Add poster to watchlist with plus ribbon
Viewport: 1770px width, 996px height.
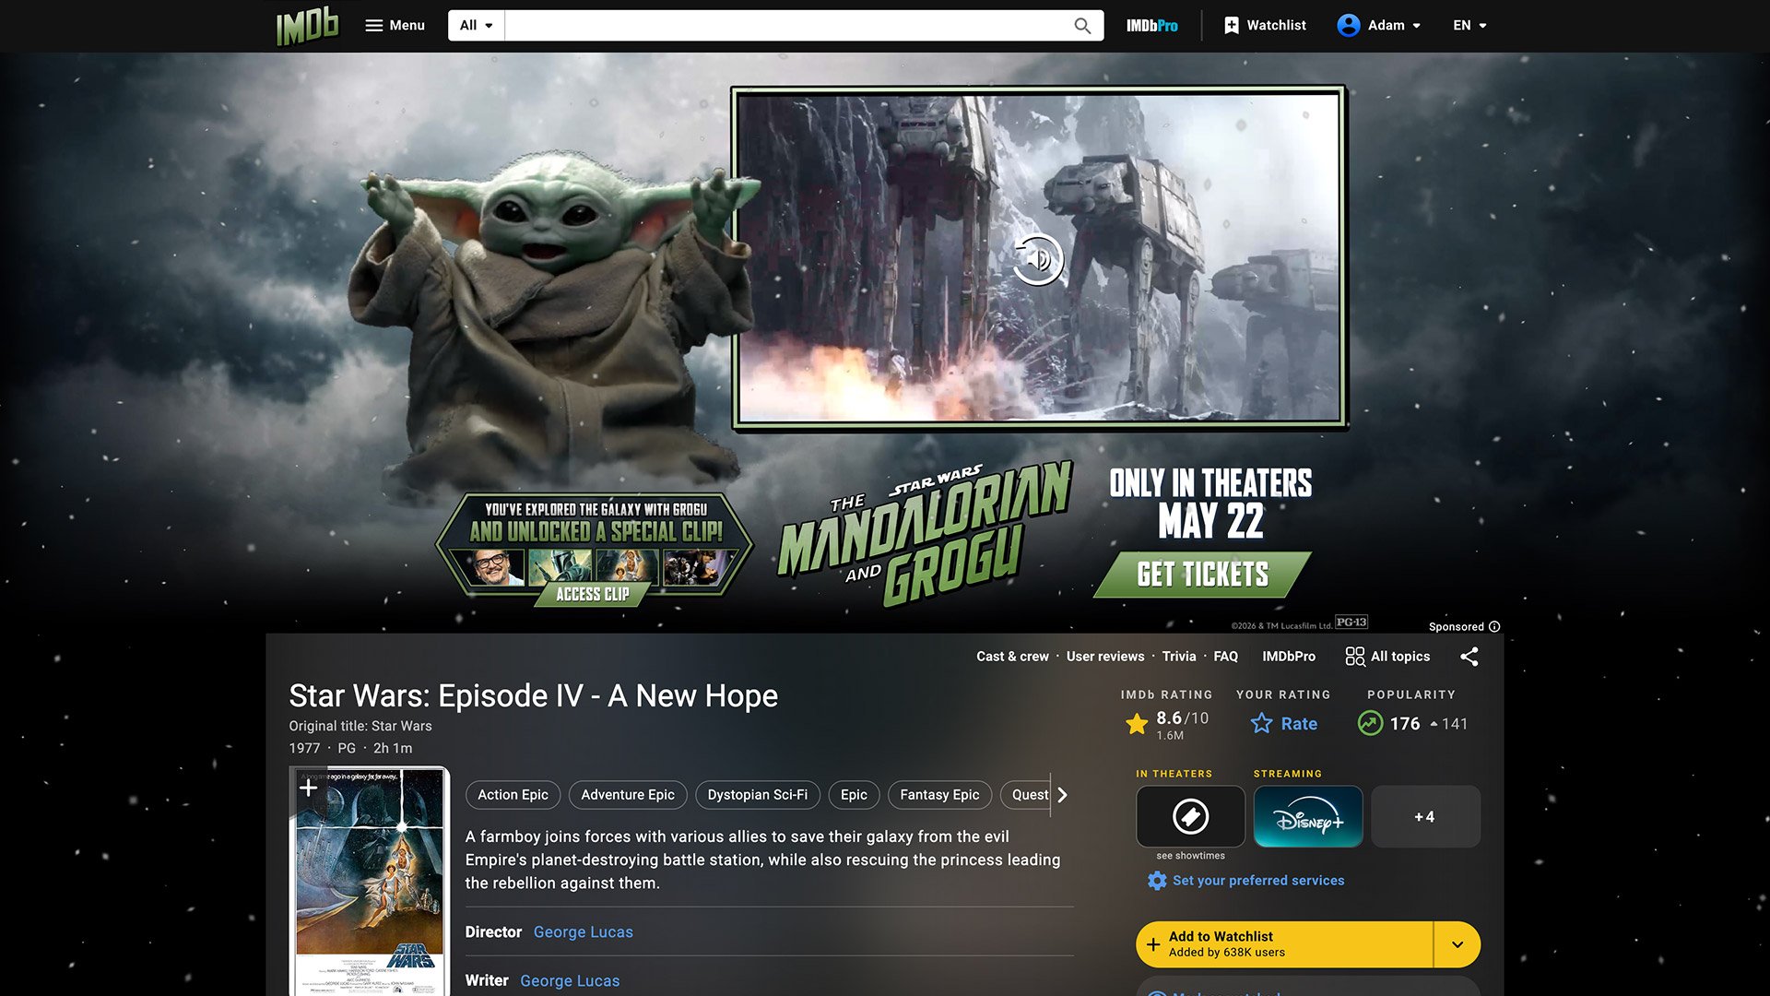[308, 787]
